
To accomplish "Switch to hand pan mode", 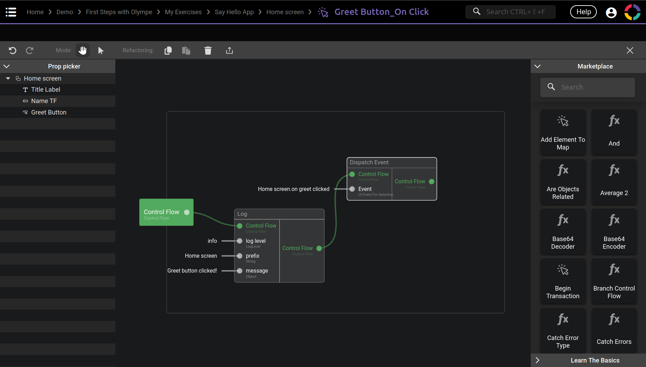I will 82,51.
